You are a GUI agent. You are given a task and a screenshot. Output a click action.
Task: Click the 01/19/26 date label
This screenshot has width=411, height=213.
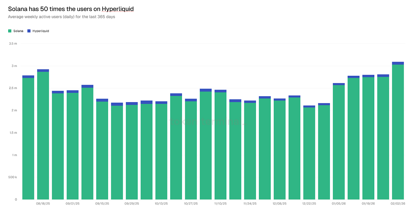pos(368,203)
